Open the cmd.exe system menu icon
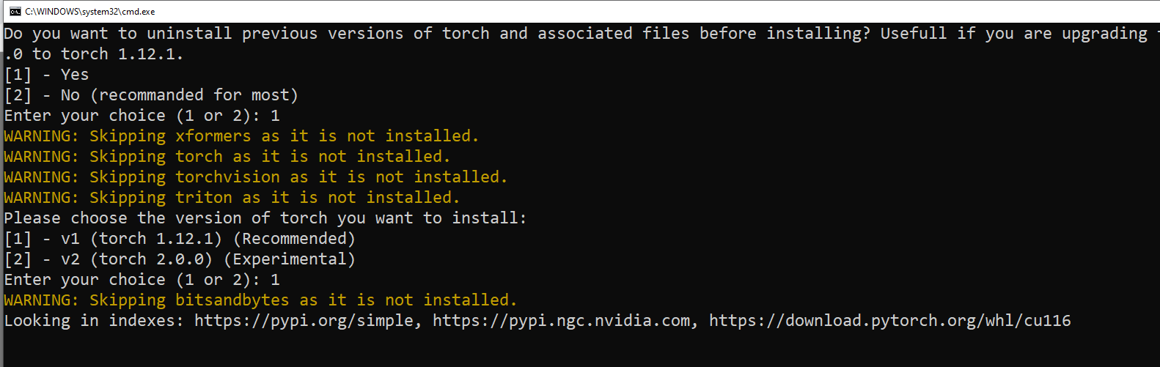Viewport: 1160px width, 367px height. (x=15, y=12)
